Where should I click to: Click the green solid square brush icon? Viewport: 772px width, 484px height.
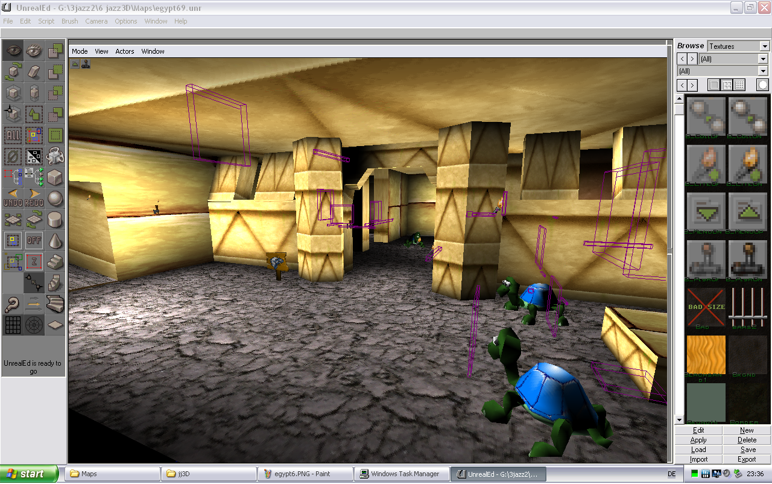point(55,135)
